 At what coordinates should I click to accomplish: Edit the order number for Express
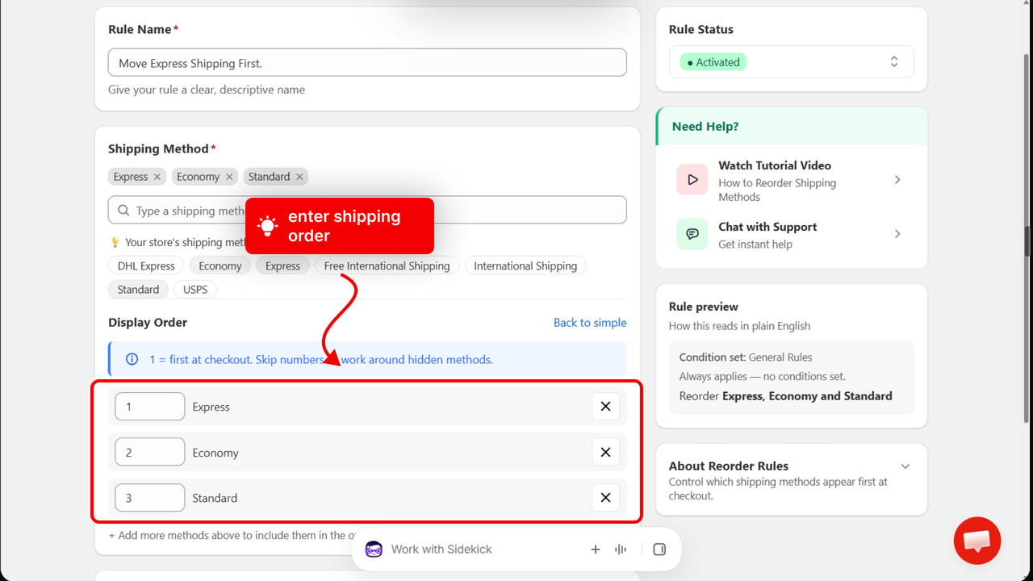[x=150, y=407]
